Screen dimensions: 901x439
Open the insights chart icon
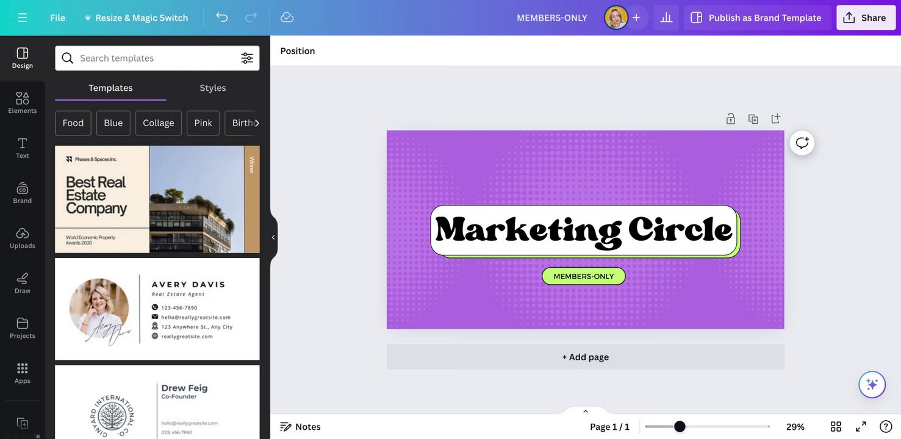[666, 18]
